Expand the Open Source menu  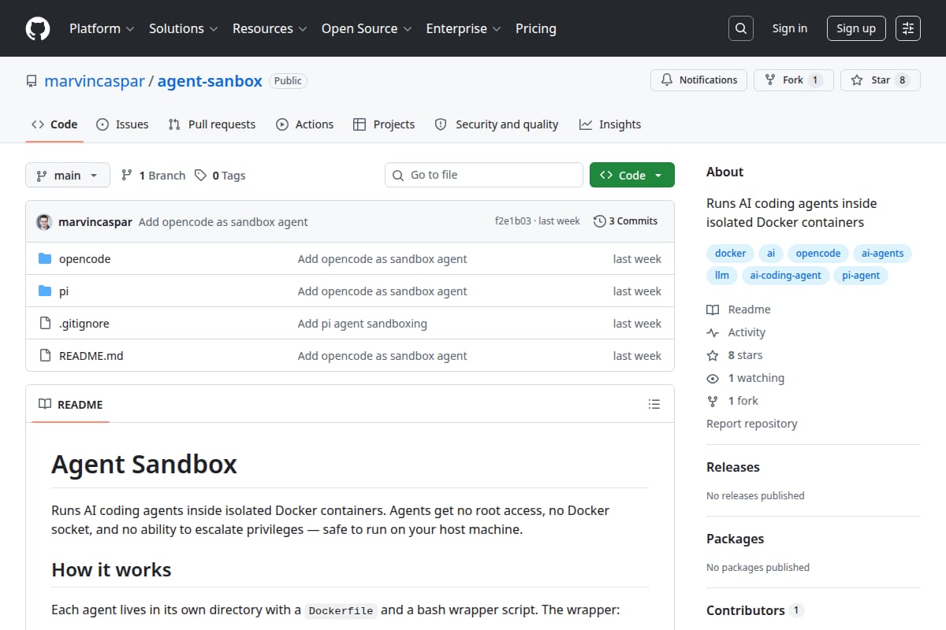click(x=367, y=28)
